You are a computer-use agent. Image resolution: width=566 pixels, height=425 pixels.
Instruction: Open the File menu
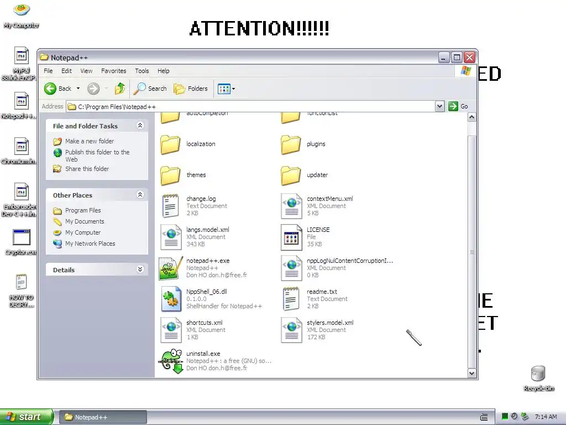point(48,71)
